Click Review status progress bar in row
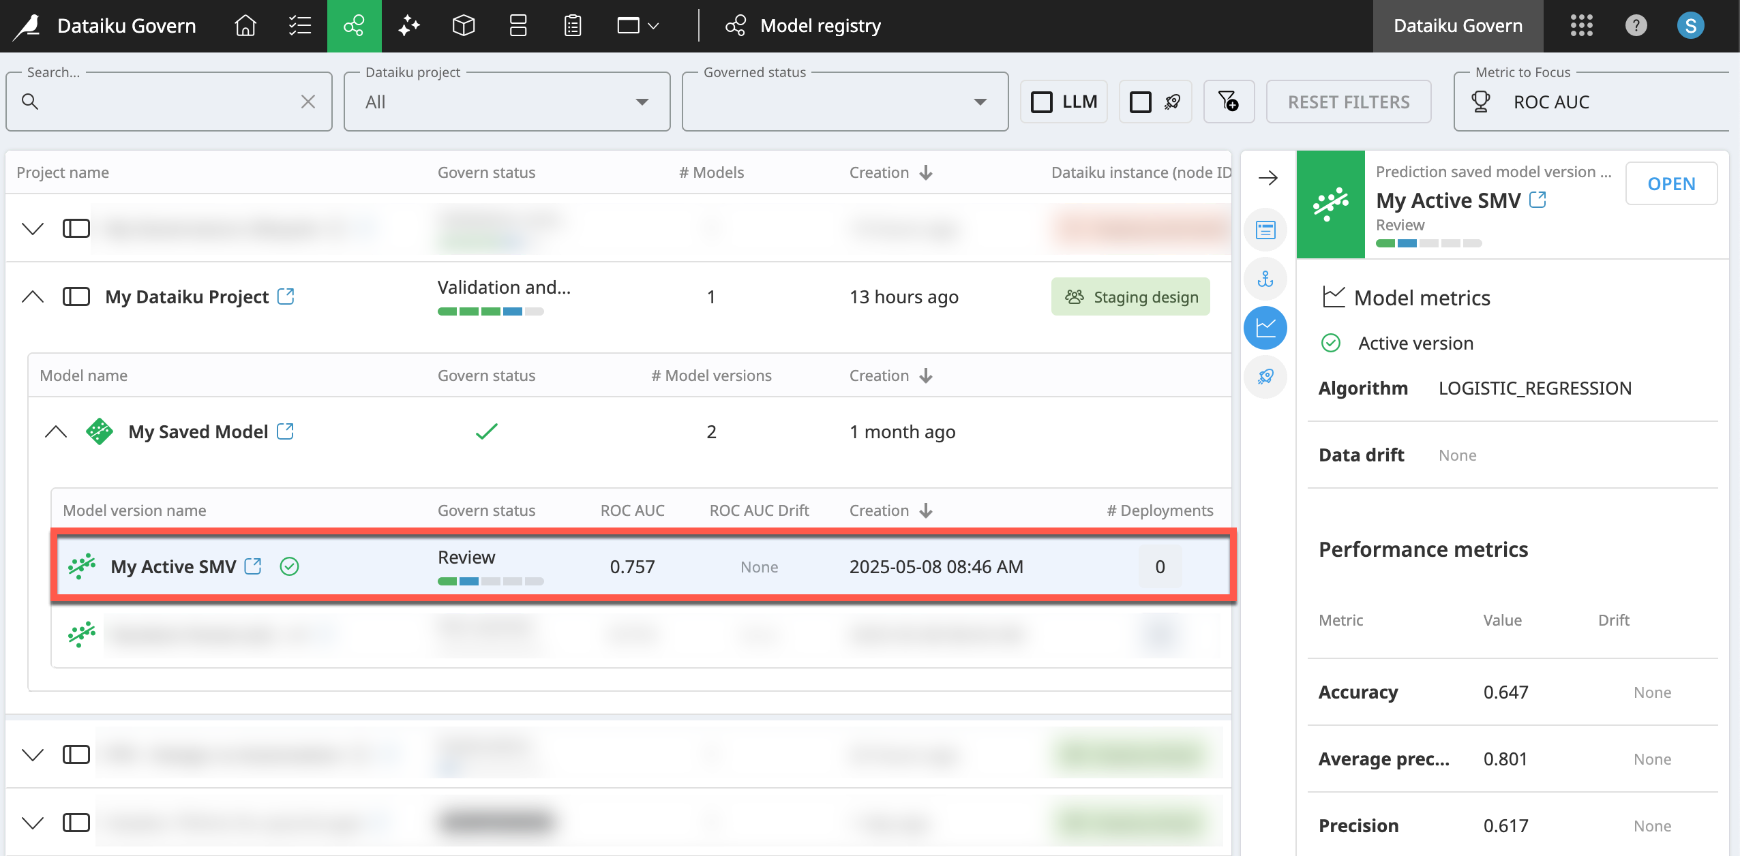This screenshot has width=1740, height=856. (491, 581)
